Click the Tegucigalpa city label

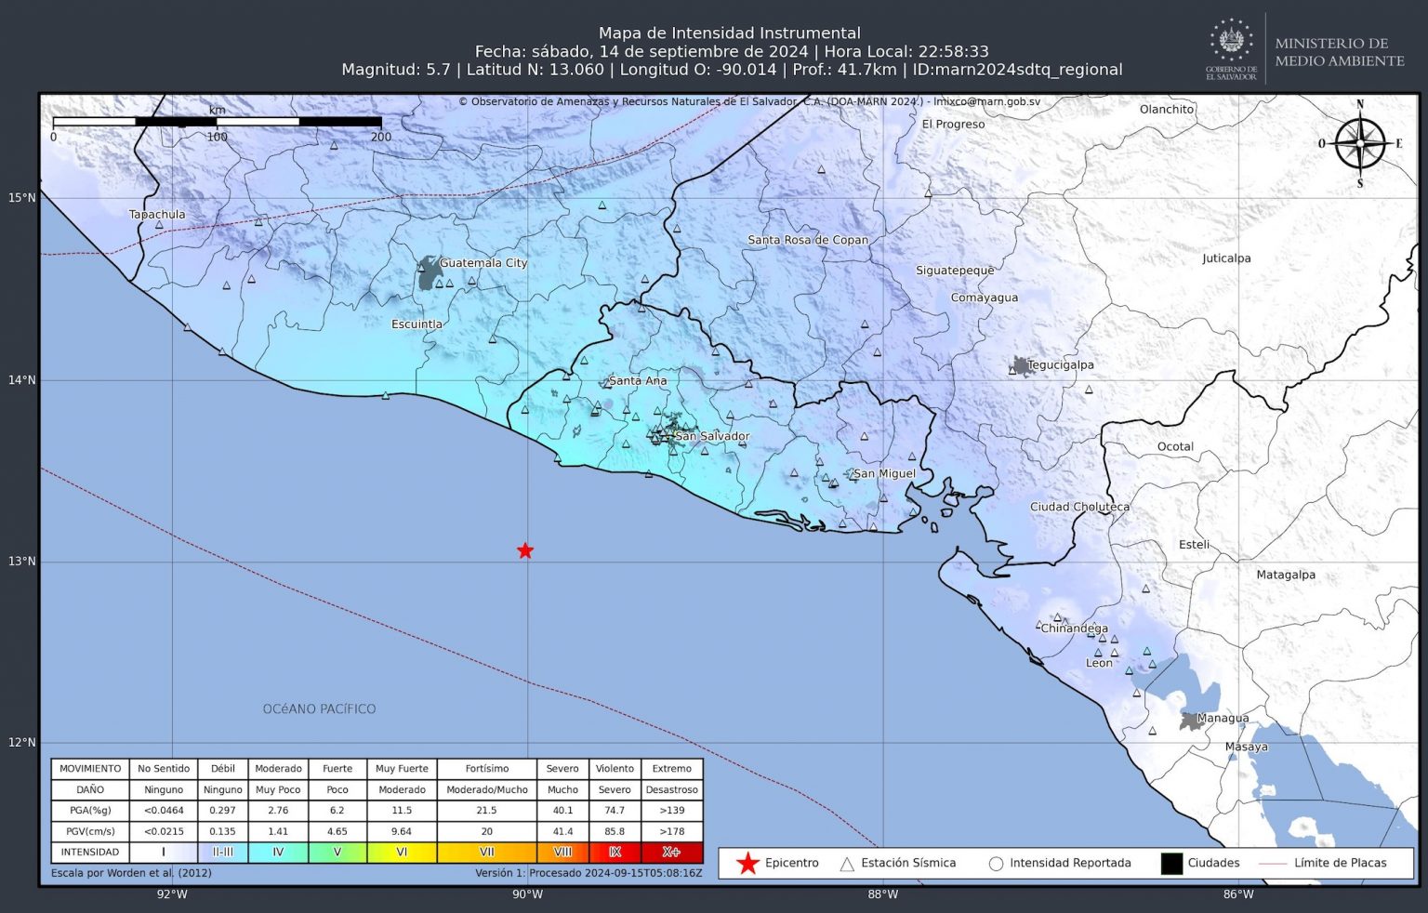click(1061, 364)
